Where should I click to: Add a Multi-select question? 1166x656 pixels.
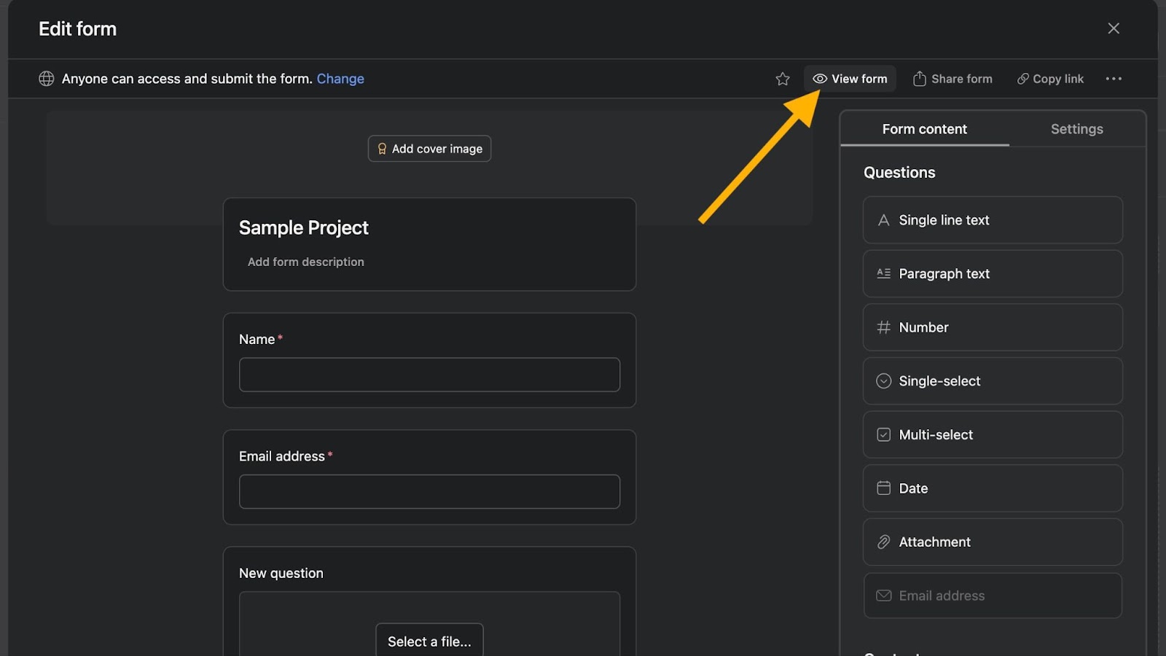993,434
